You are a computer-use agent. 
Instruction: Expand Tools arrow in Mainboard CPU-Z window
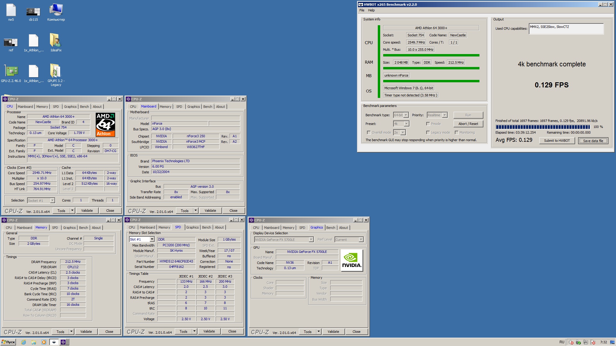coord(196,211)
